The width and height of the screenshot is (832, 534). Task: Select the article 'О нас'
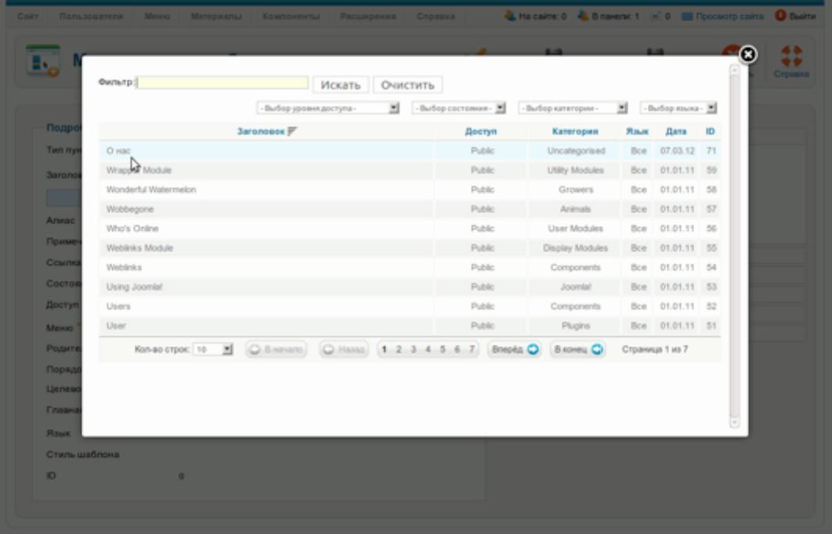114,150
